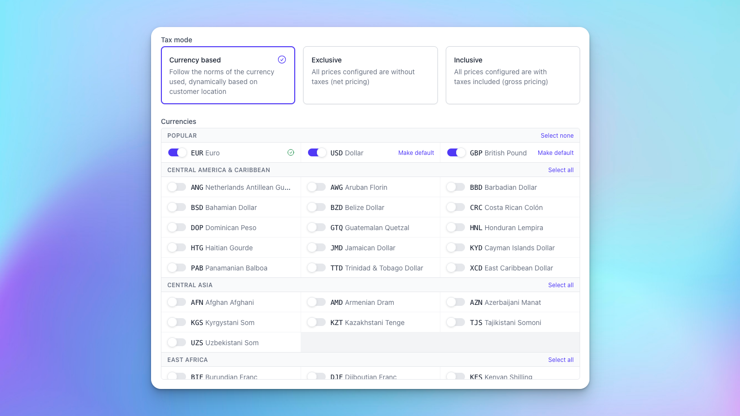
Task: Disable the GBP British Pound toggle
Action: (x=456, y=152)
